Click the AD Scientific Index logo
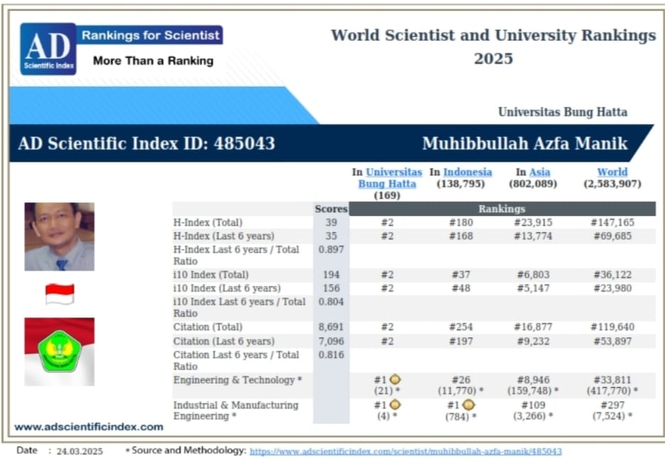This screenshot has height=463, width=665. pyautogui.click(x=48, y=49)
